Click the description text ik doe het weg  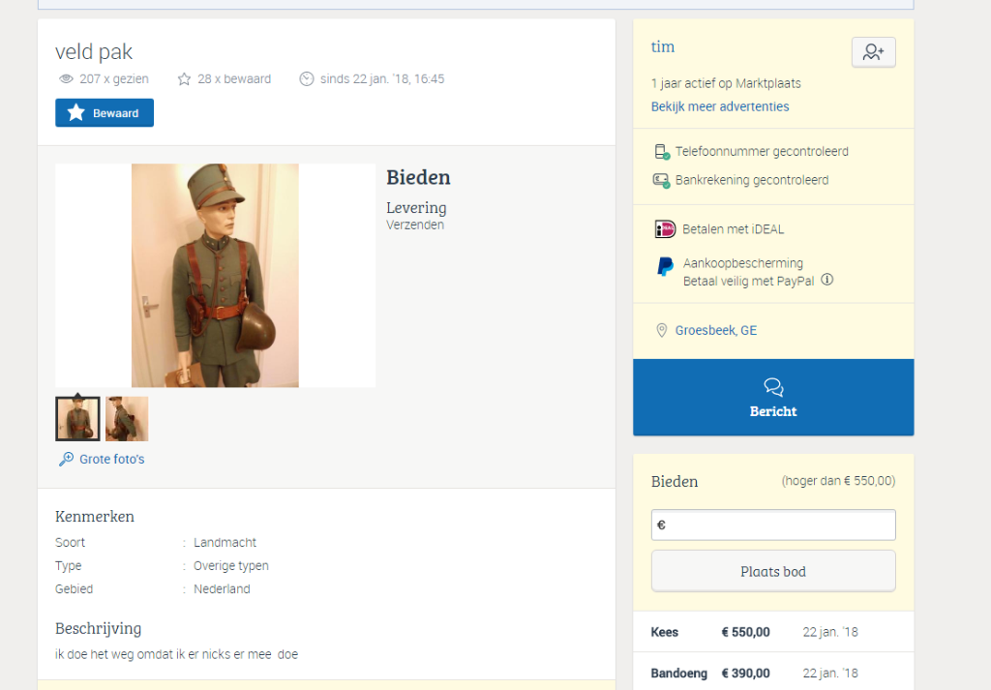click(x=176, y=654)
